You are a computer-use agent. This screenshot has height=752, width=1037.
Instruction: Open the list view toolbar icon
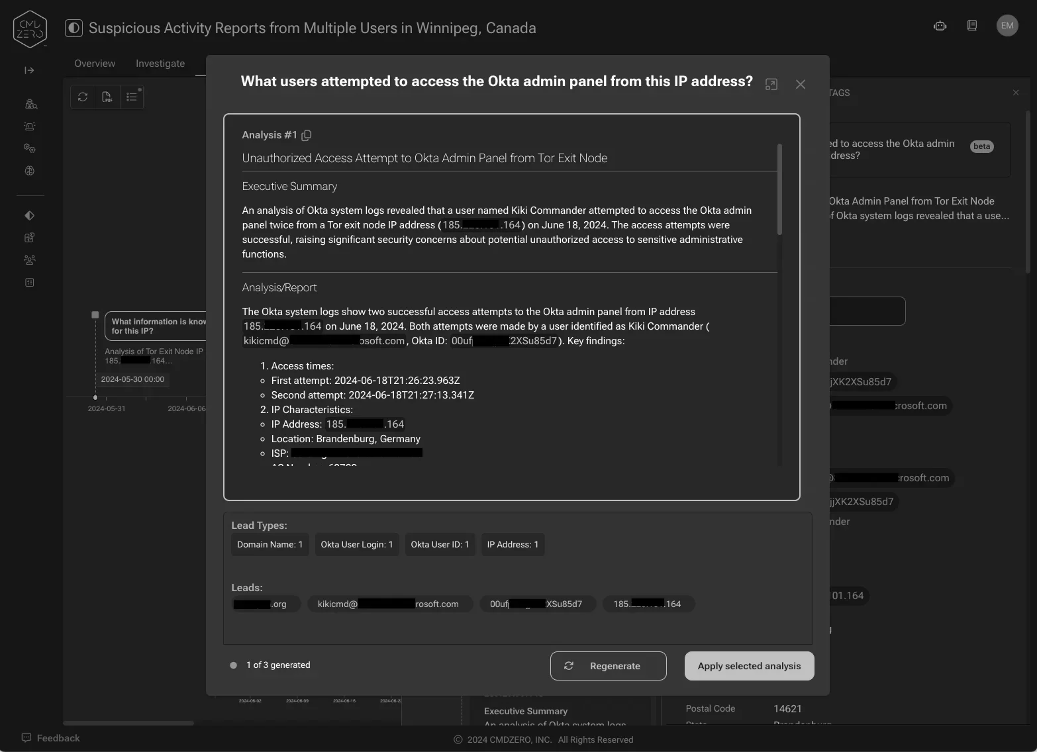132,97
